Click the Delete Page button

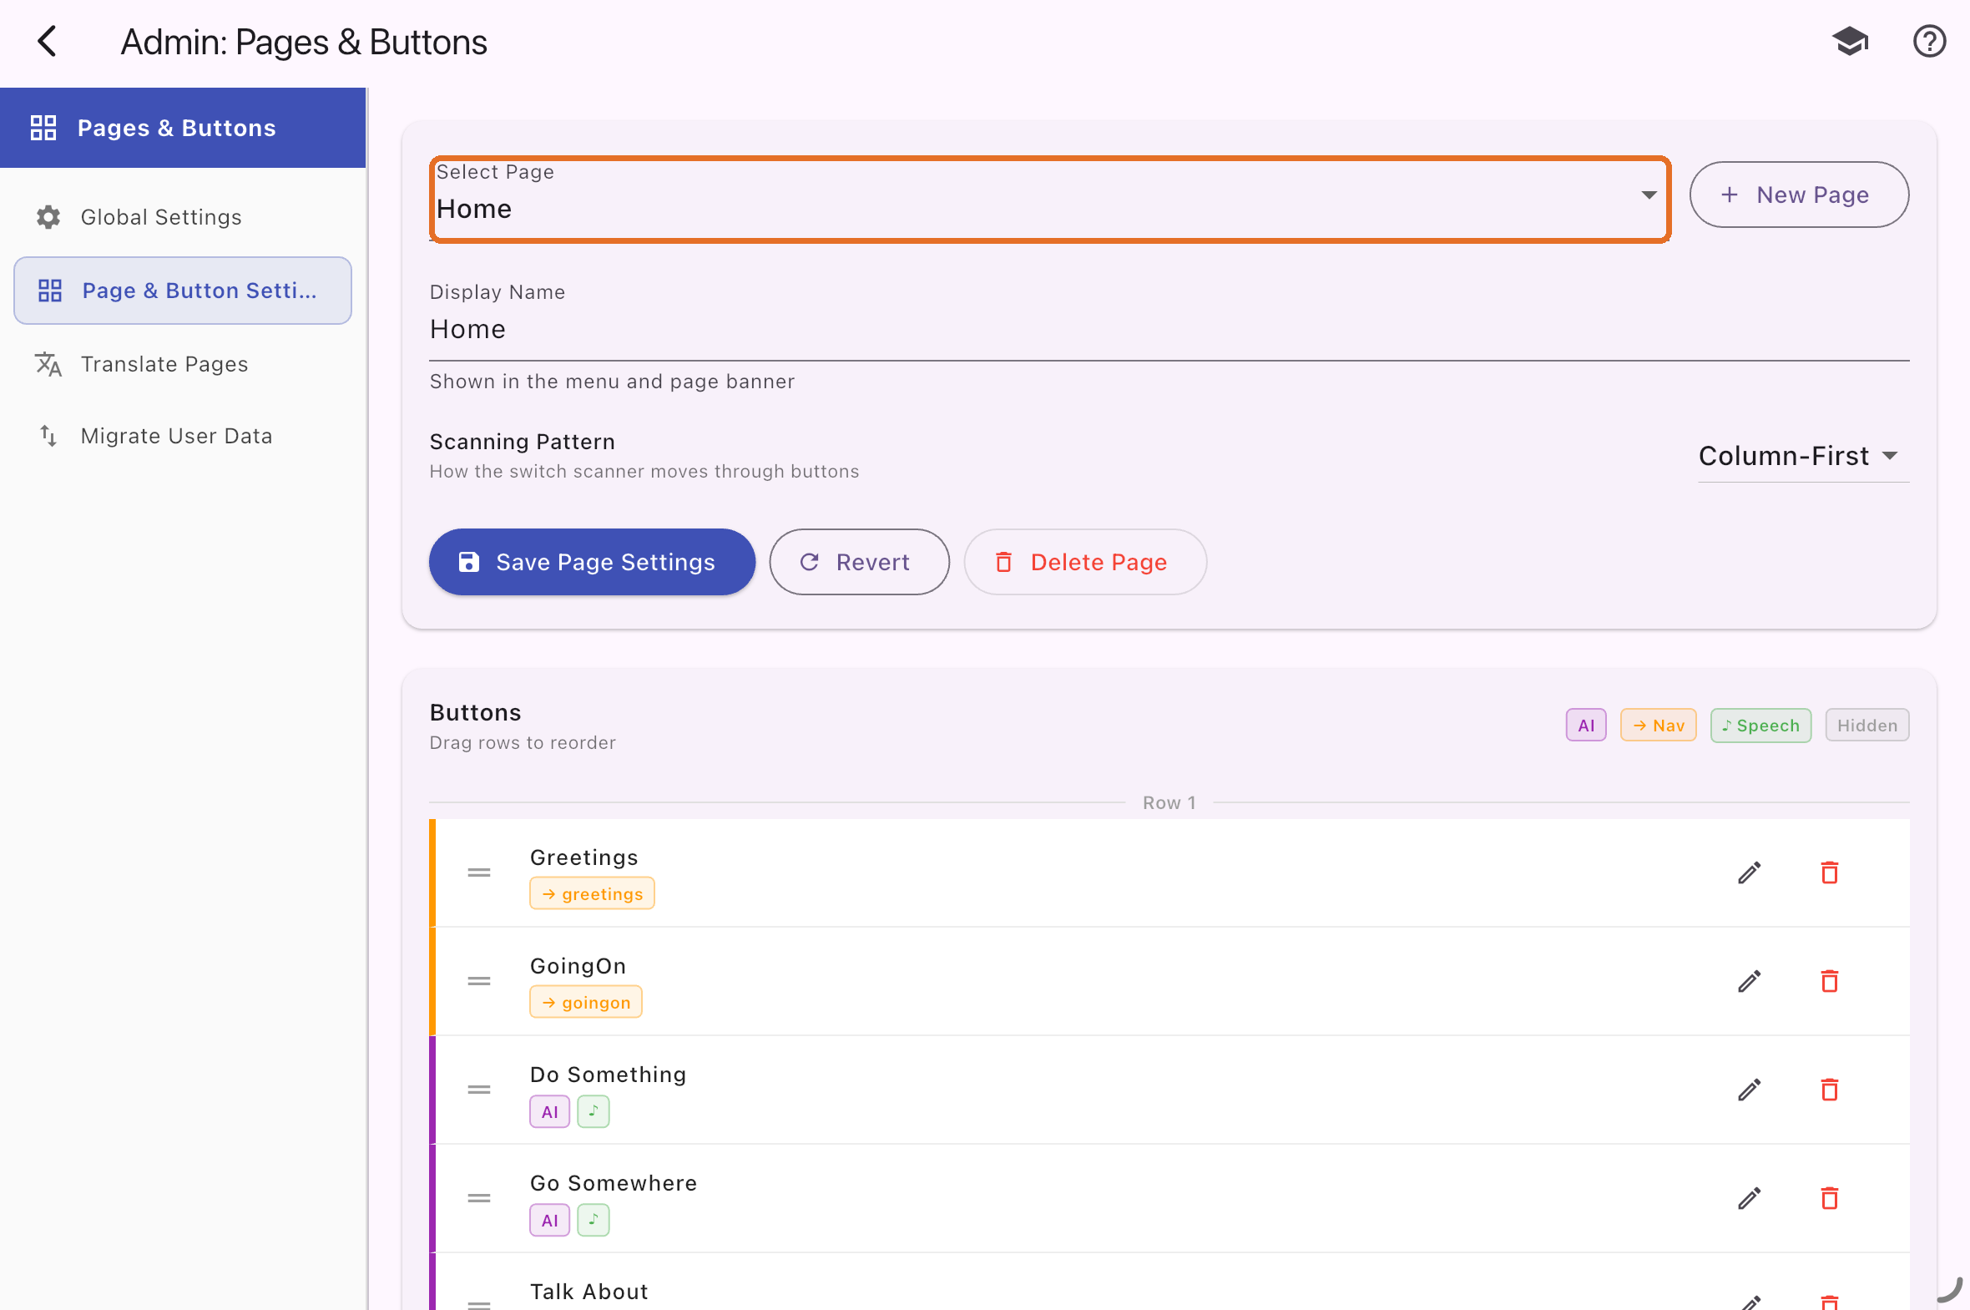click(1085, 562)
